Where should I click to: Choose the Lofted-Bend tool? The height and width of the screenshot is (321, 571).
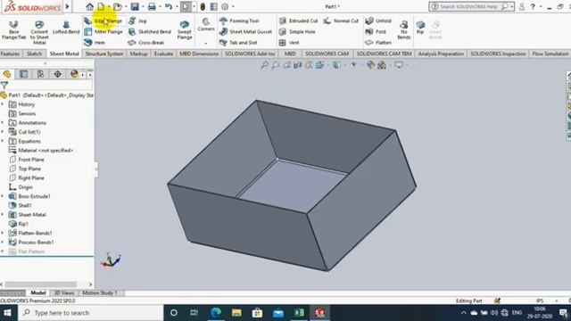click(x=66, y=28)
